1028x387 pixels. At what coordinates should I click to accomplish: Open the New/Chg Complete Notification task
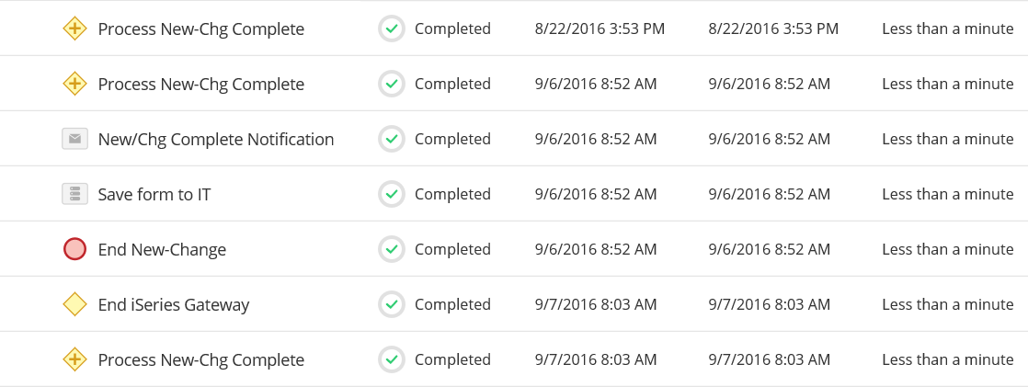point(216,140)
